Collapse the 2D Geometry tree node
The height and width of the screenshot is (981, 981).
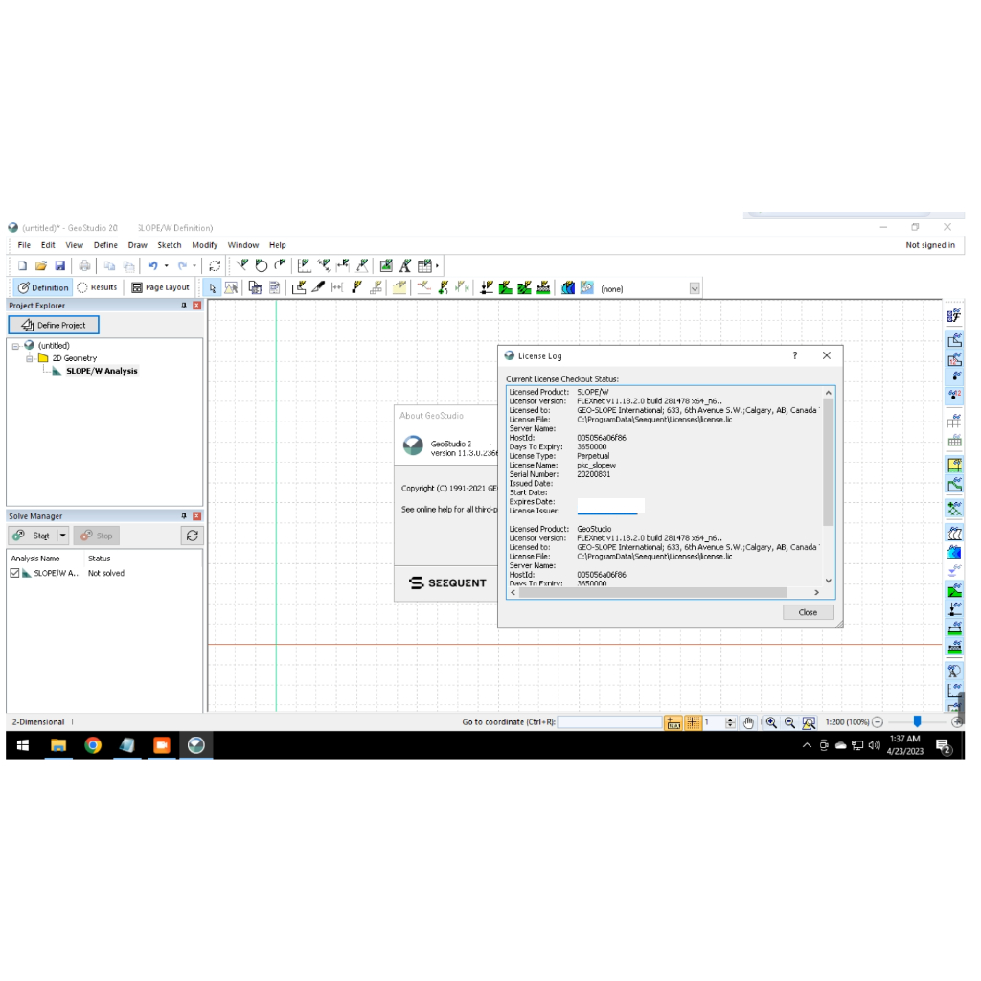[x=30, y=358]
